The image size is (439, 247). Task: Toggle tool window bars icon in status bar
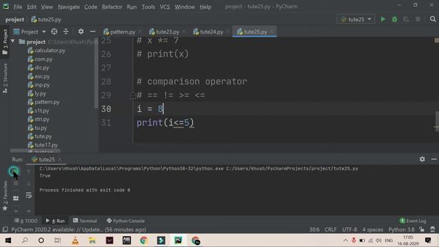[x=5, y=229]
